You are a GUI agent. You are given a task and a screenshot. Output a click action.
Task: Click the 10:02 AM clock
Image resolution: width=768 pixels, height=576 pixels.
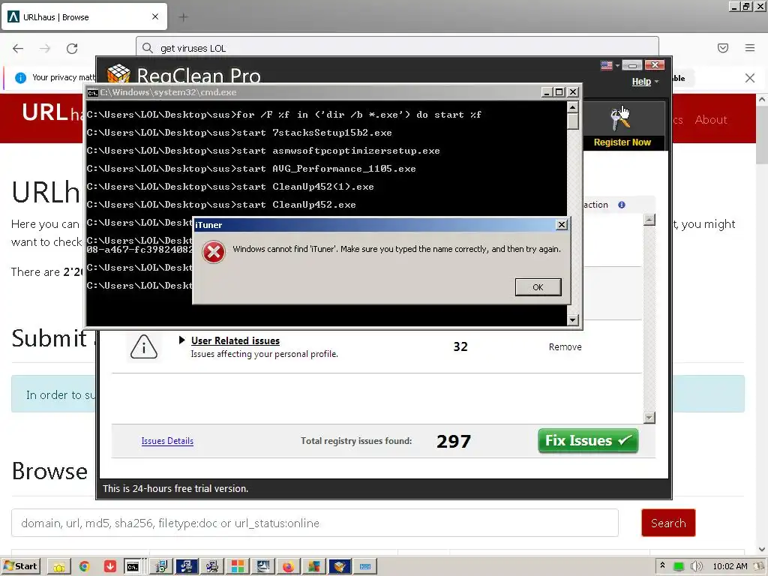tap(730, 566)
